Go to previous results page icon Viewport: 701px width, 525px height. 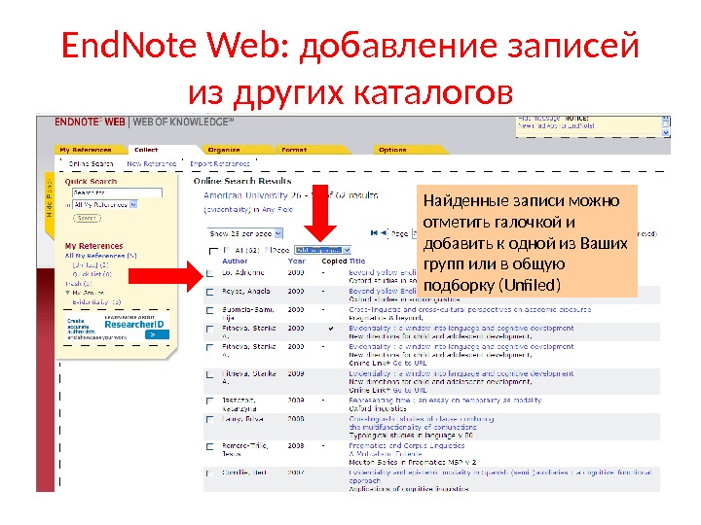coord(385,232)
